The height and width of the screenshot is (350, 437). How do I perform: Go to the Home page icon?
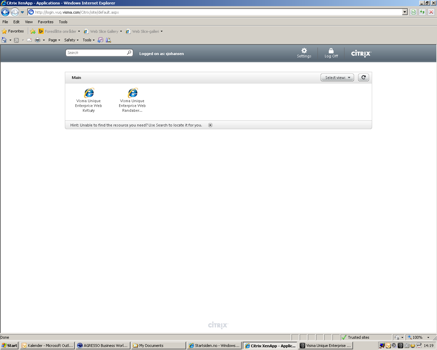click(x=4, y=40)
